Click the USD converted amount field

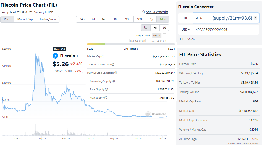(226, 30)
